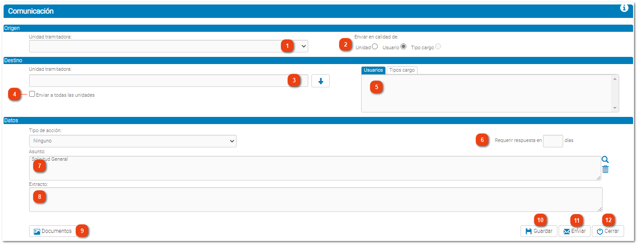Click the Usuarios list scrollbar down arrow
The width and height of the screenshot is (638, 245).
pyautogui.click(x=615, y=108)
